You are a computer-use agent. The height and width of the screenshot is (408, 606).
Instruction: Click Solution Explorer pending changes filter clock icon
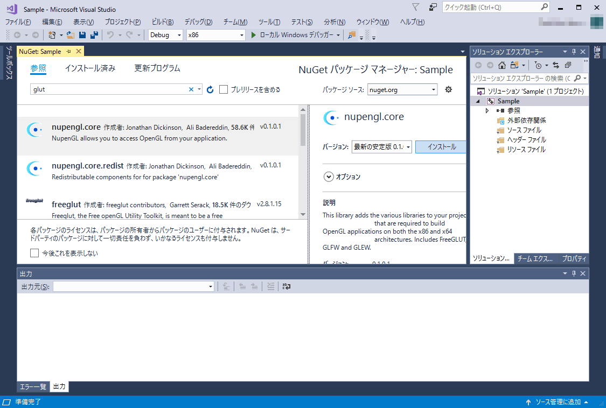click(538, 65)
